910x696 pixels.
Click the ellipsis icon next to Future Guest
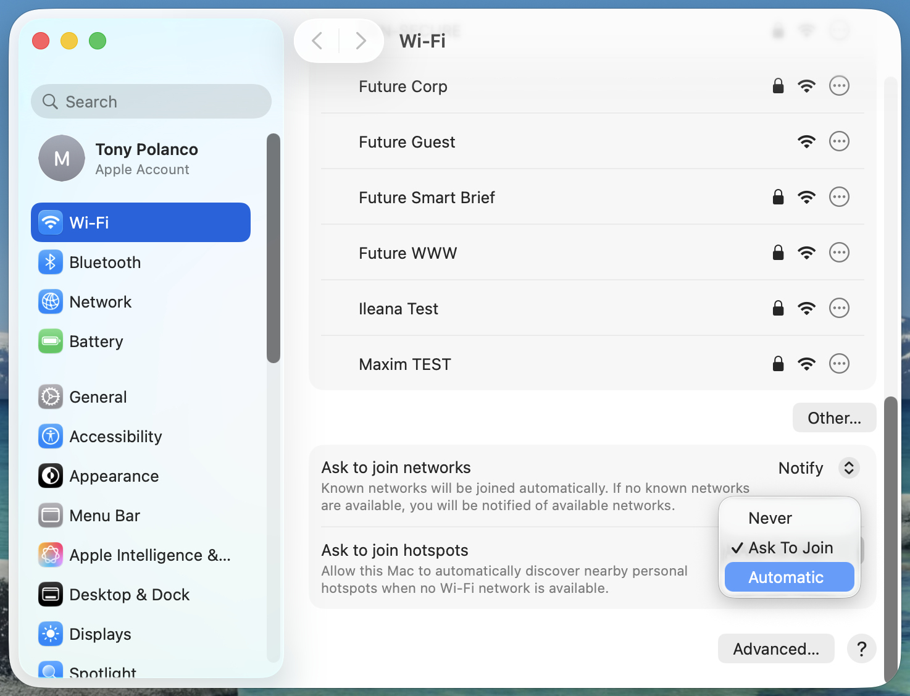click(x=839, y=141)
